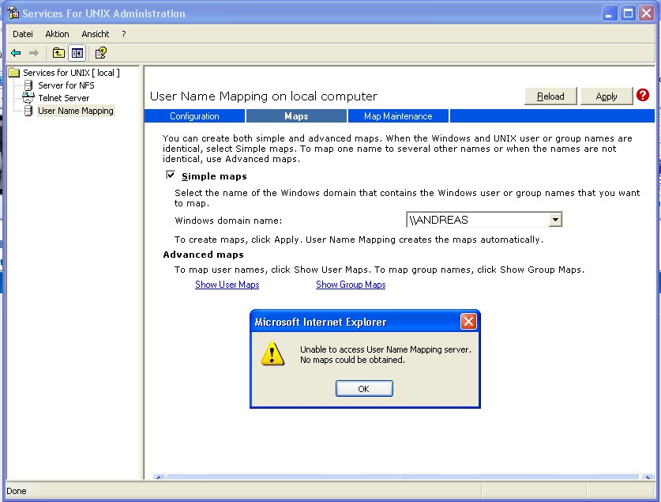This screenshot has height=502, width=661.
Task: Open the ? help menu
Action: click(123, 34)
